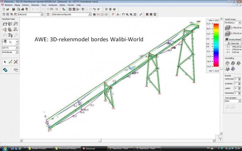Open the δy result component dropdown
242x151 pixels.
[x=17, y=42]
